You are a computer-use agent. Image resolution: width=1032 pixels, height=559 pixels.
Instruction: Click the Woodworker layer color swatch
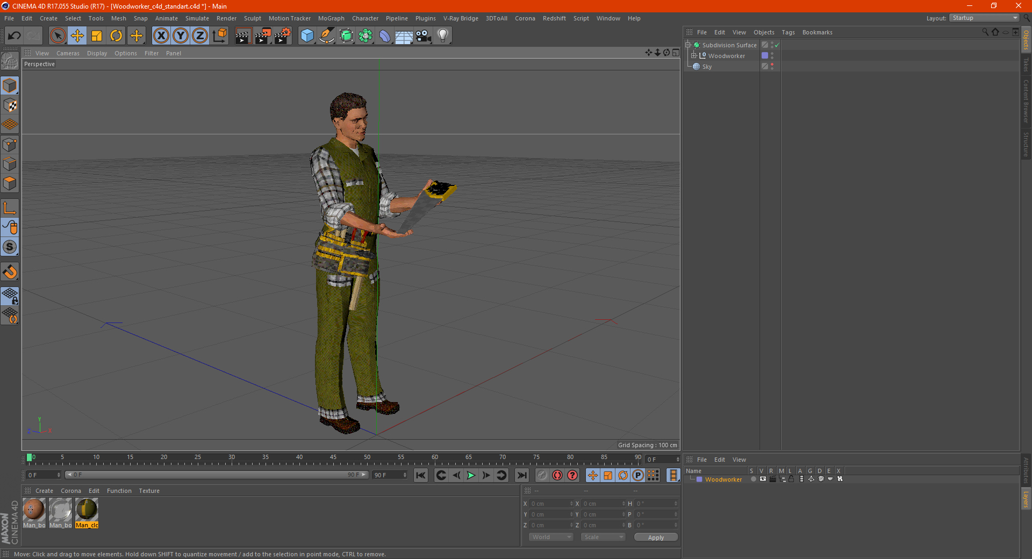(699, 479)
